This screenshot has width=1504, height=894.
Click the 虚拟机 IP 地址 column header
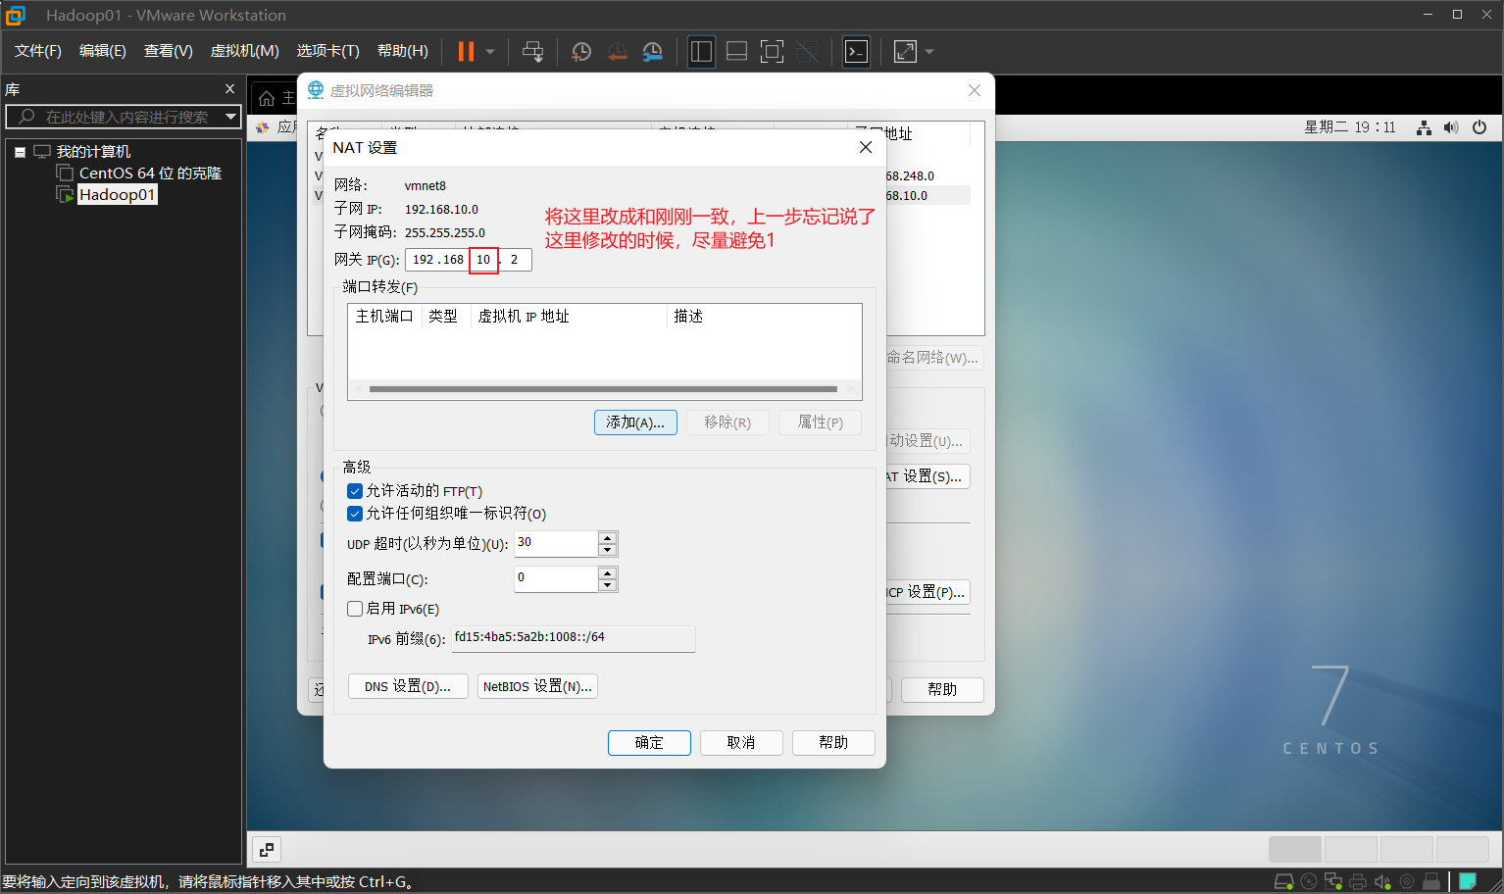pyautogui.click(x=569, y=317)
